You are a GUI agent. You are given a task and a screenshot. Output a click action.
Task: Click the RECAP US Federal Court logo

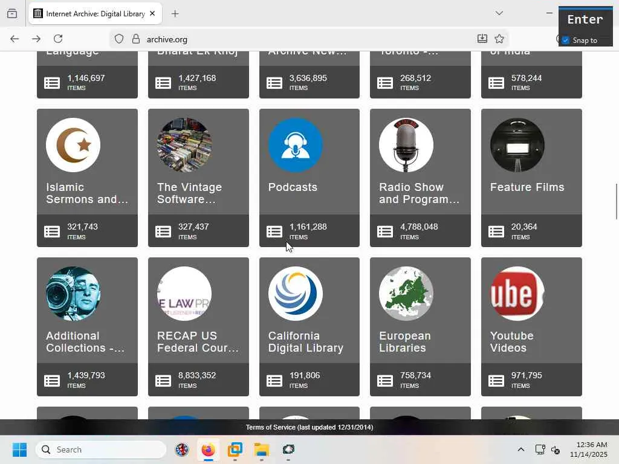click(x=184, y=294)
